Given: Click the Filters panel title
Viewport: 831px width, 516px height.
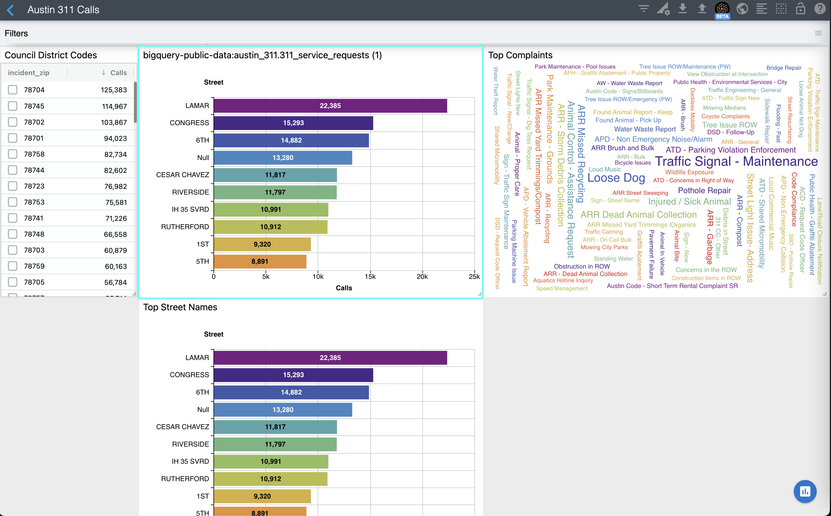Looking at the screenshot, I should [x=16, y=33].
